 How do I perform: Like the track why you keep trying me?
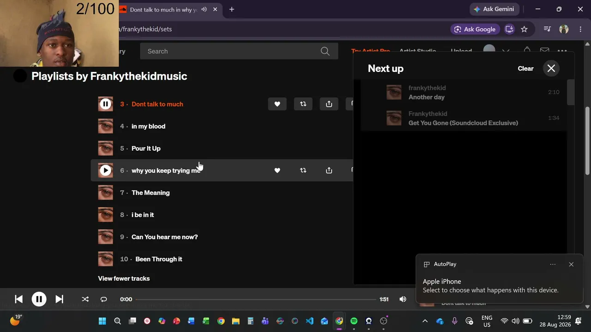277,171
